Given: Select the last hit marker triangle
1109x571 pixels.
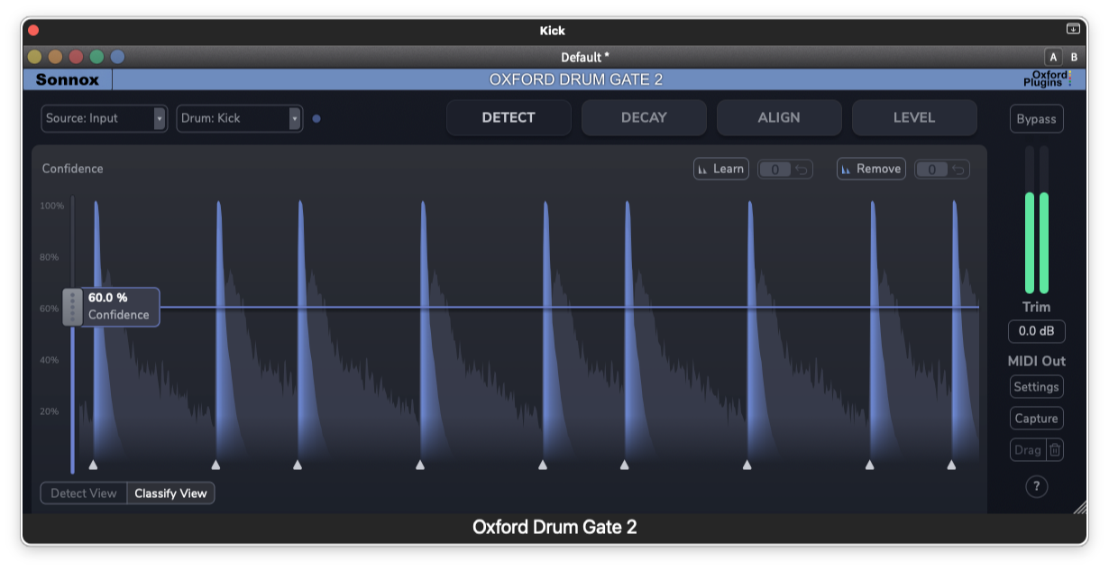Looking at the screenshot, I should click(x=951, y=465).
